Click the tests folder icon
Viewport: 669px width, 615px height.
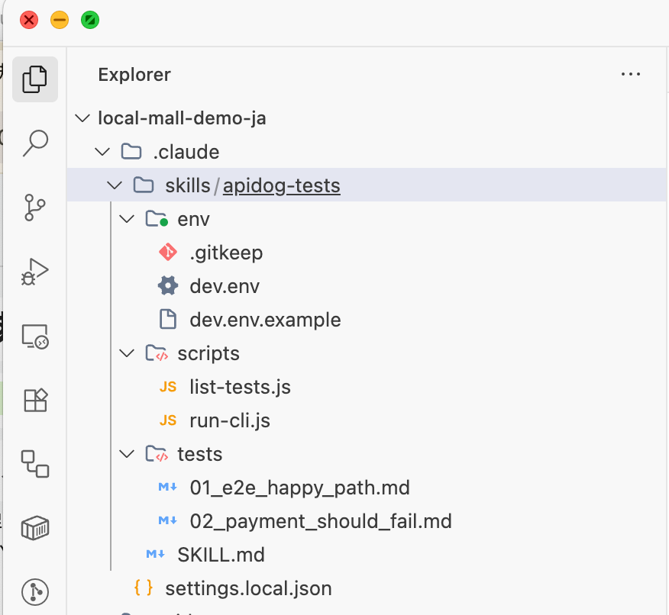(156, 453)
